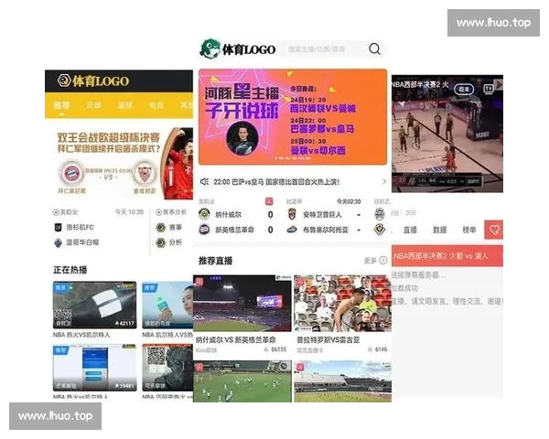Click the 分析 icon under 赛事分析
This screenshot has height=439, width=549.
tap(161, 242)
